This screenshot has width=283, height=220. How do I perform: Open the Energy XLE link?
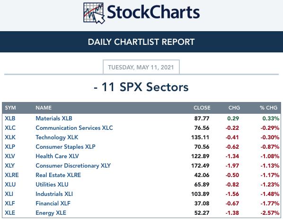click(51, 213)
